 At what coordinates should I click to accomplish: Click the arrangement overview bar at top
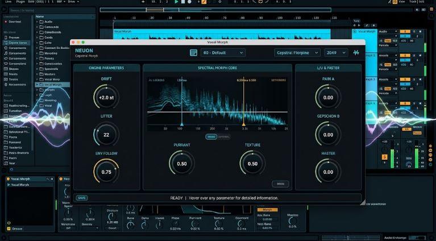pos(215,10)
